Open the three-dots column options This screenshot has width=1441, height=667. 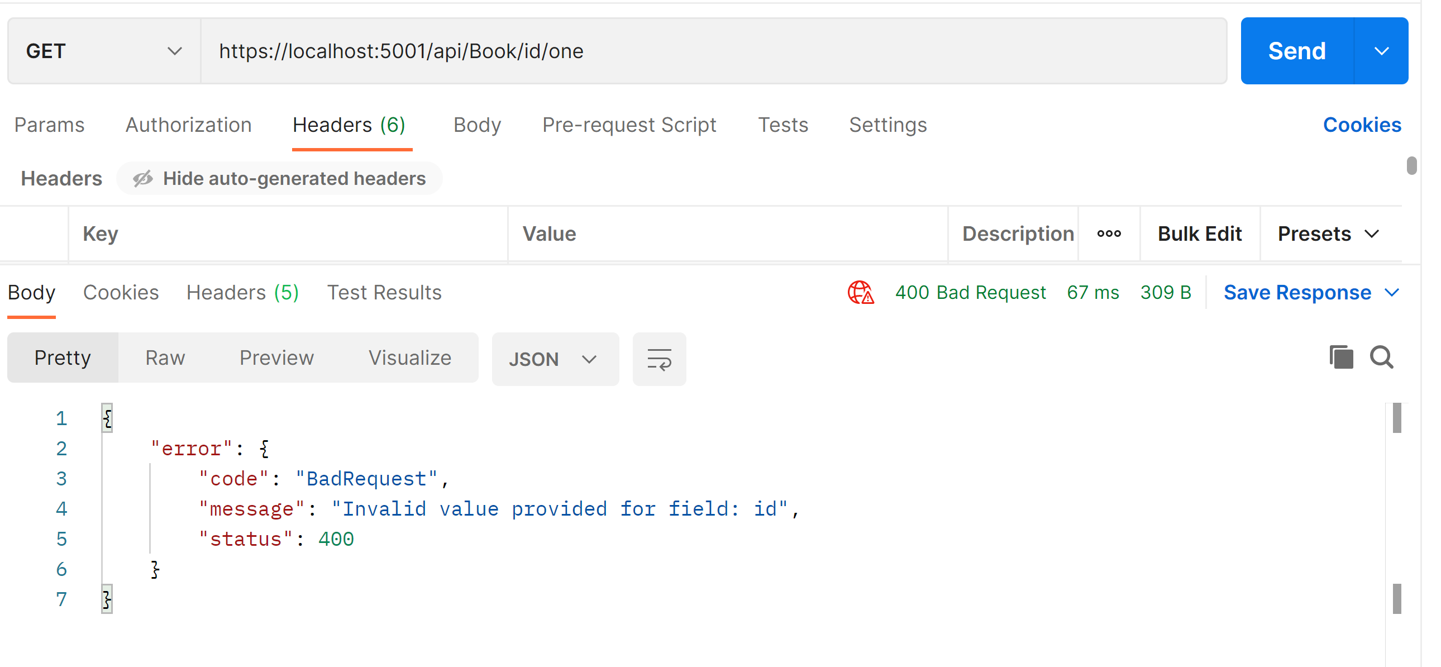tap(1109, 234)
